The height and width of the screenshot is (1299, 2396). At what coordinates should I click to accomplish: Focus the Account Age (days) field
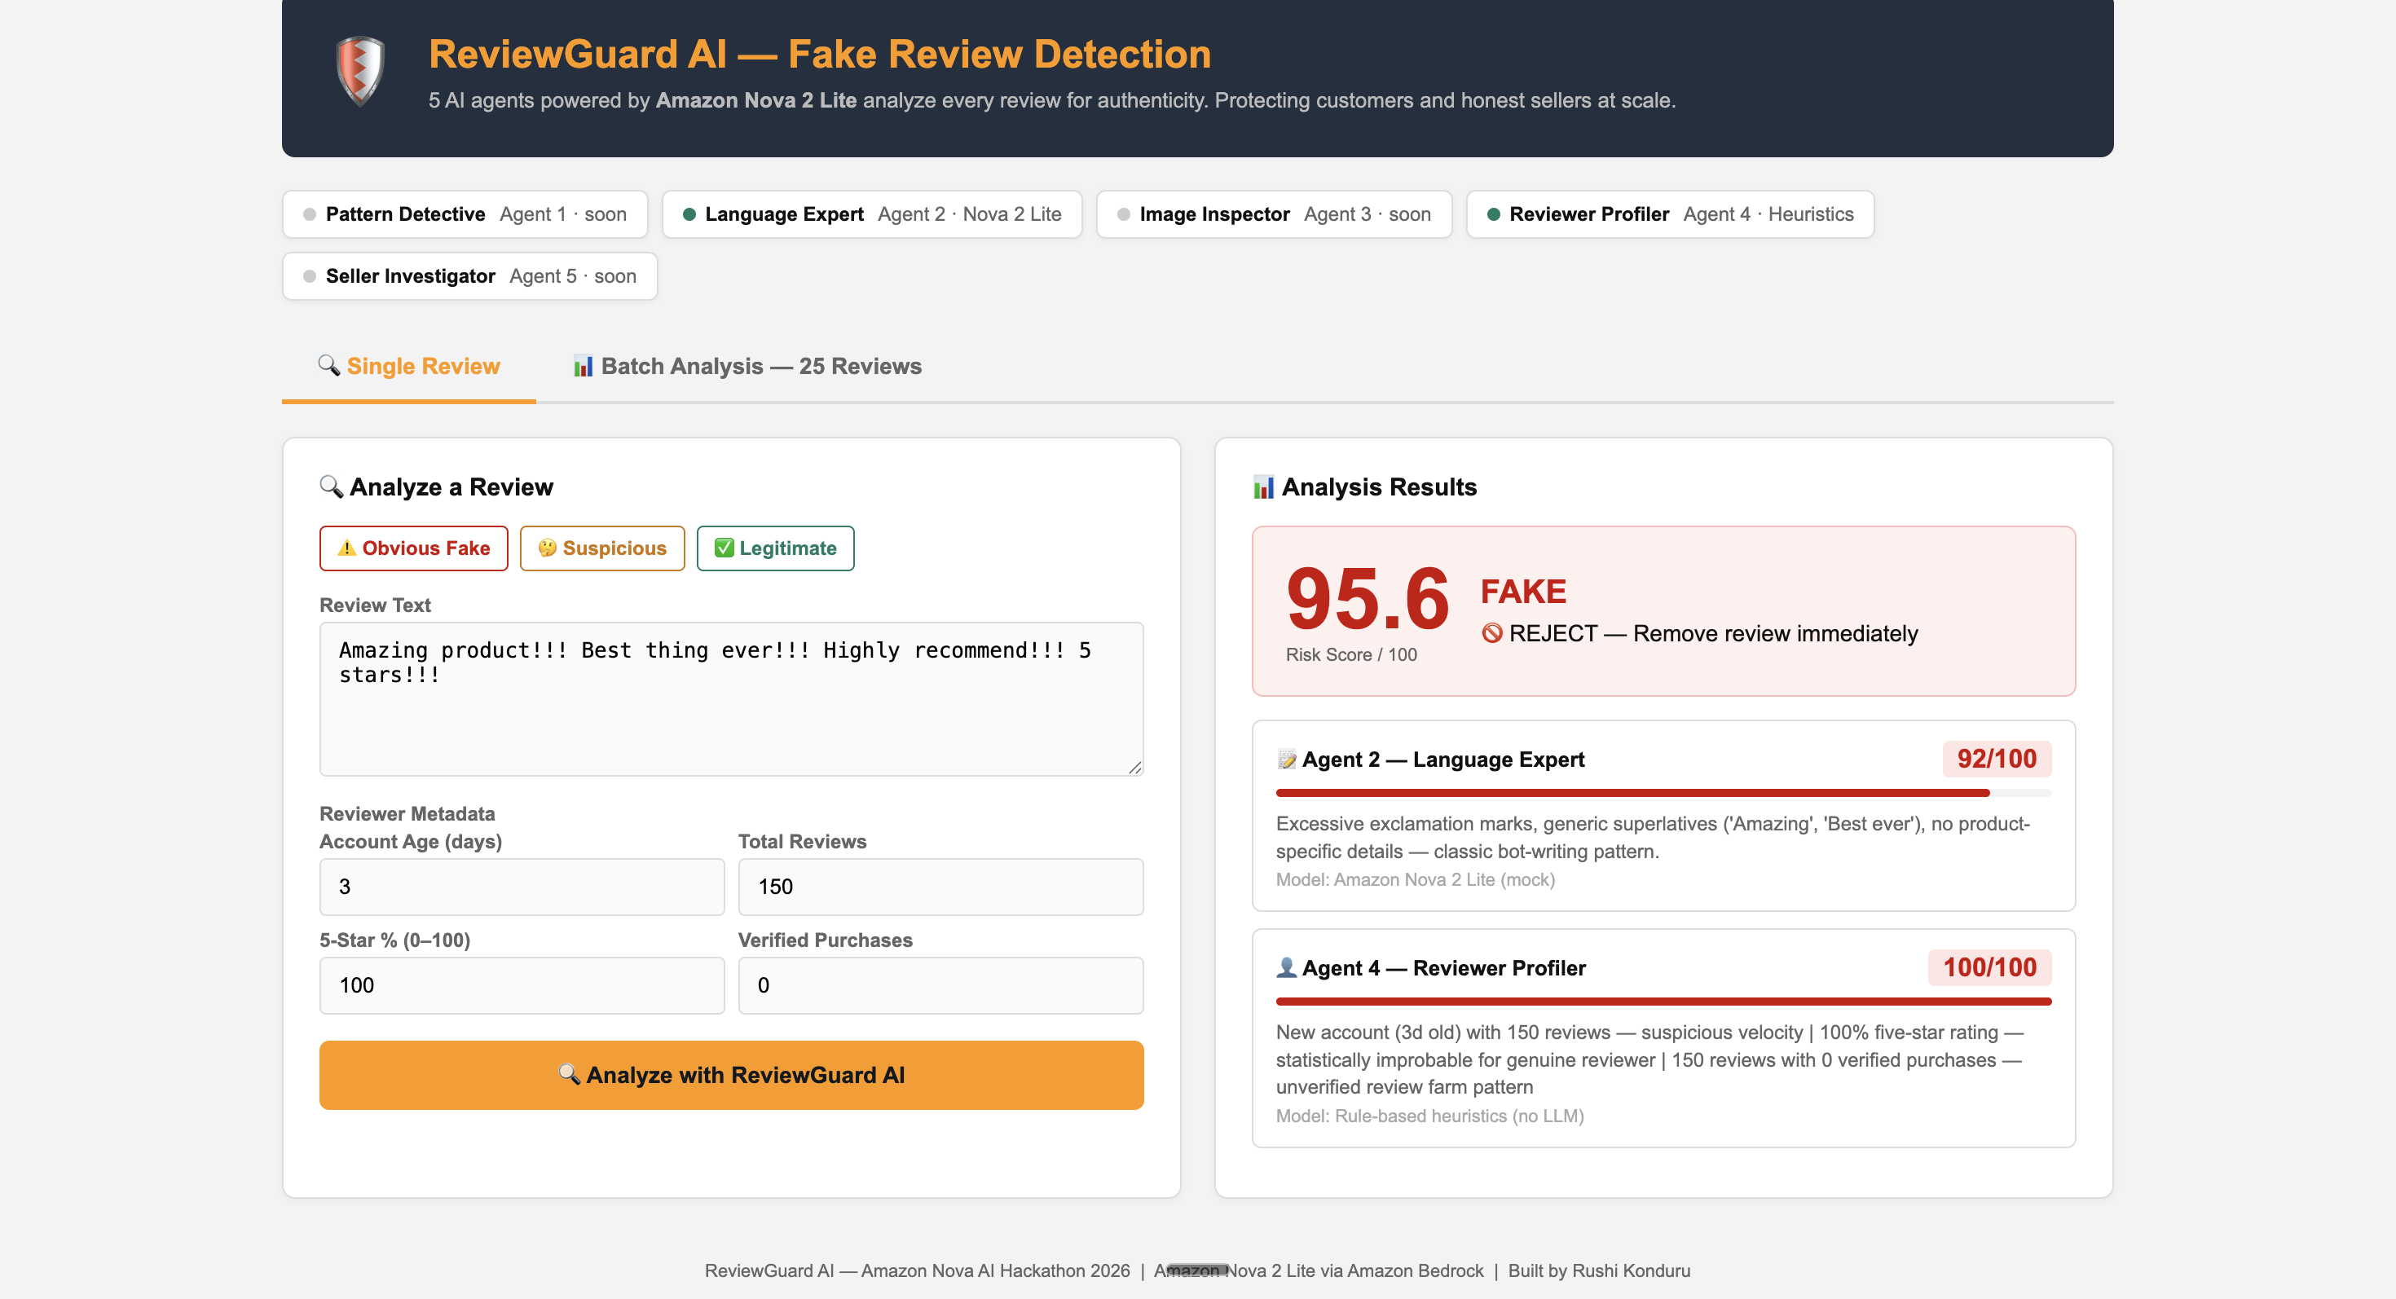tap(522, 887)
